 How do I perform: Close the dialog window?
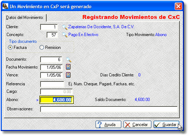[178, 6]
